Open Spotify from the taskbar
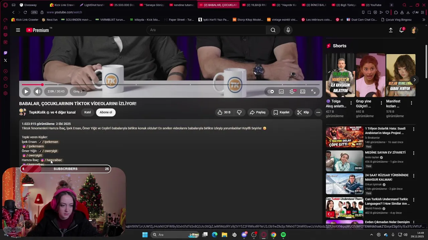The height and width of the screenshot is (240, 428). coord(283,235)
